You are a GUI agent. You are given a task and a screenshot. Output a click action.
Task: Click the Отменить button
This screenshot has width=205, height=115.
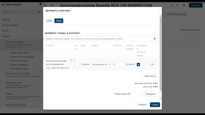[142, 105]
